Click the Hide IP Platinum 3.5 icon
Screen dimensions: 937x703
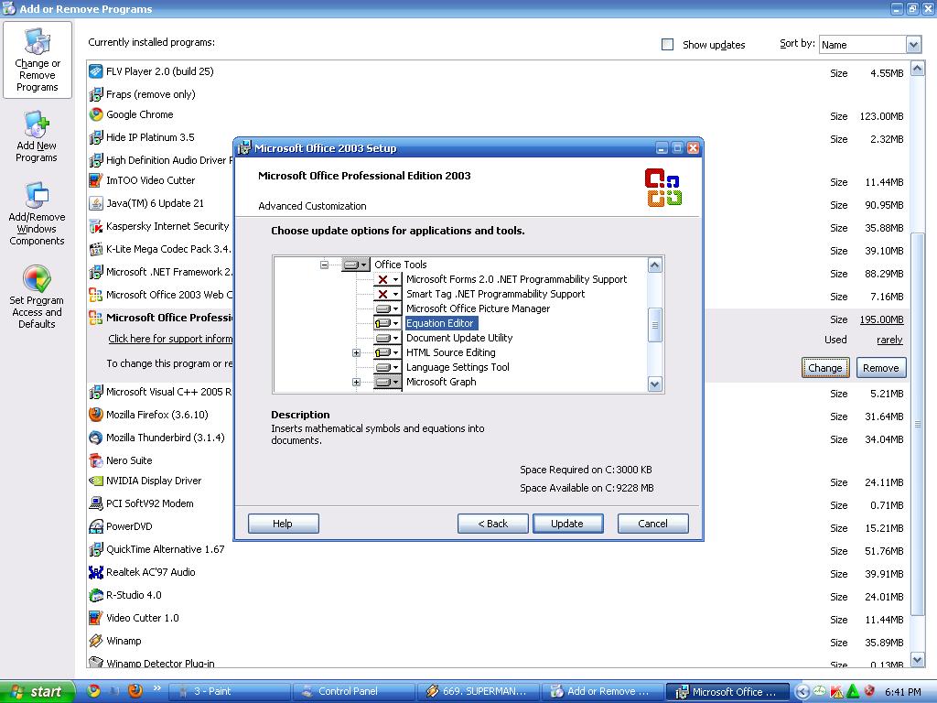click(95, 137)
